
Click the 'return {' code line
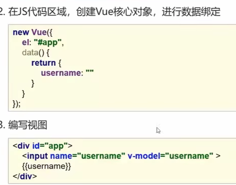click(x=46, y=63)
